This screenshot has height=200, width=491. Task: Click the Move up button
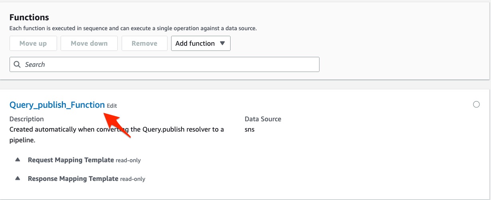click(x=33, y=43)
